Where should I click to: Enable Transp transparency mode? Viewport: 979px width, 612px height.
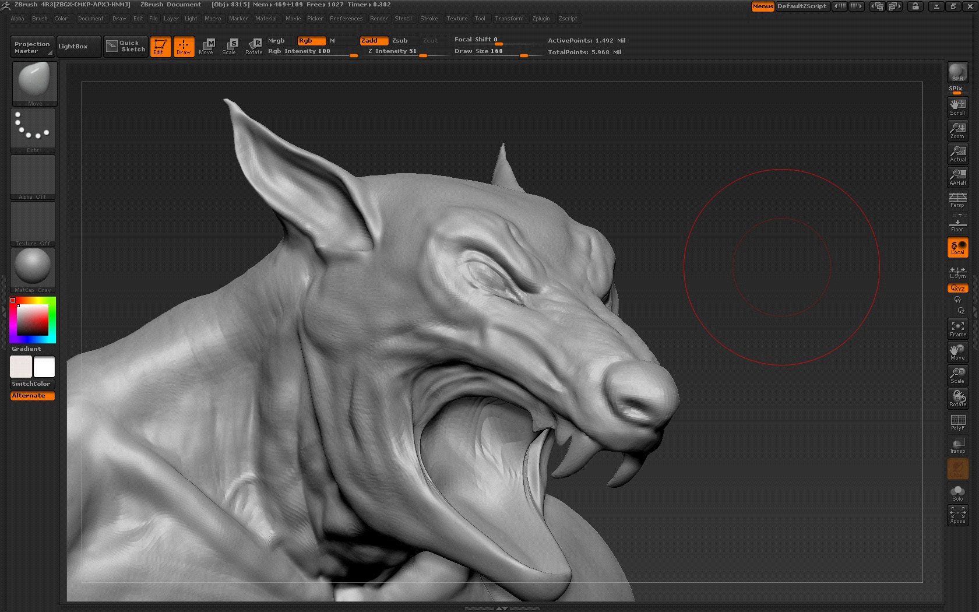[x=957, y=444]
